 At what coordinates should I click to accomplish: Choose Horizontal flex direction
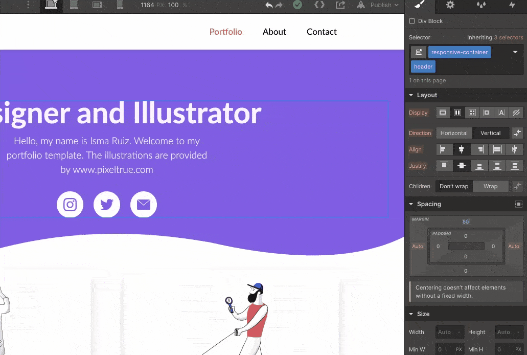454,133
